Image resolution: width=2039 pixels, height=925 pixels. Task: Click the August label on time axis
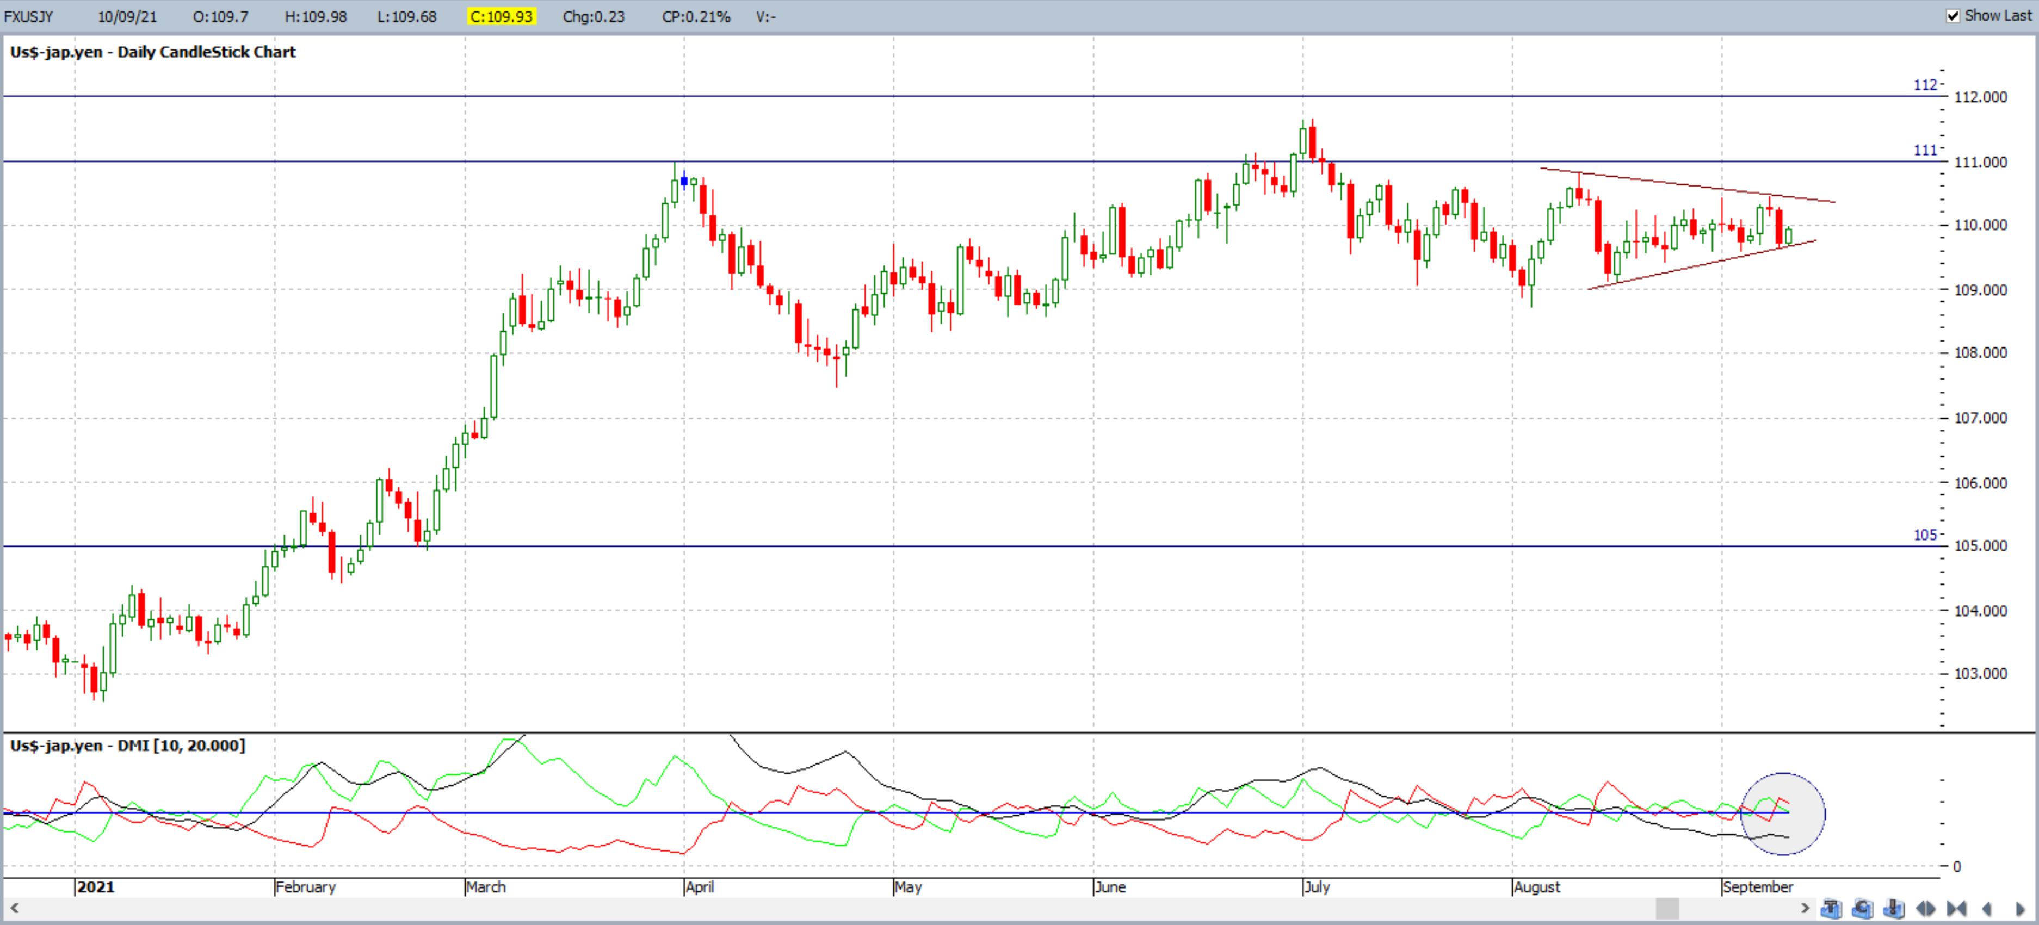1536,887
